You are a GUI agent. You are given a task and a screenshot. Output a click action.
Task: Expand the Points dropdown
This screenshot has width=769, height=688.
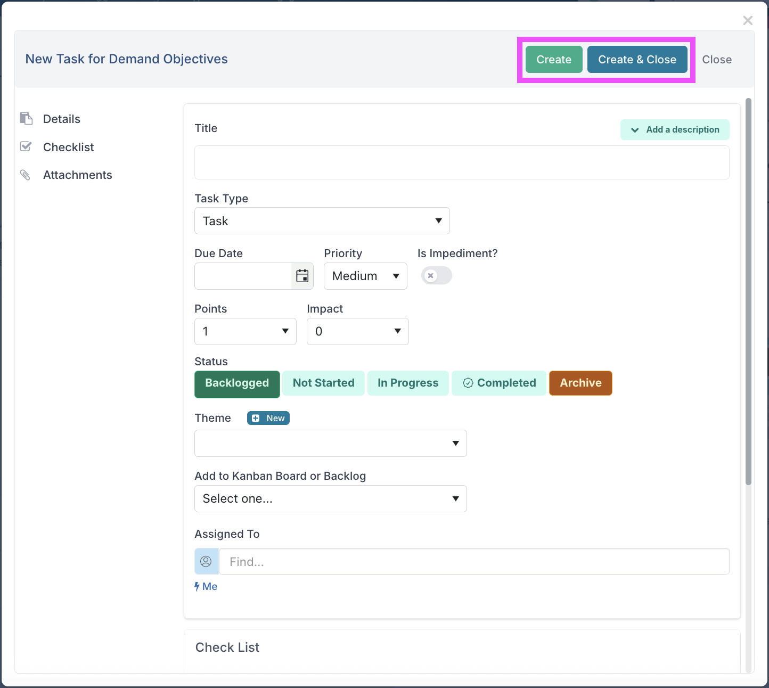[245, 331]
